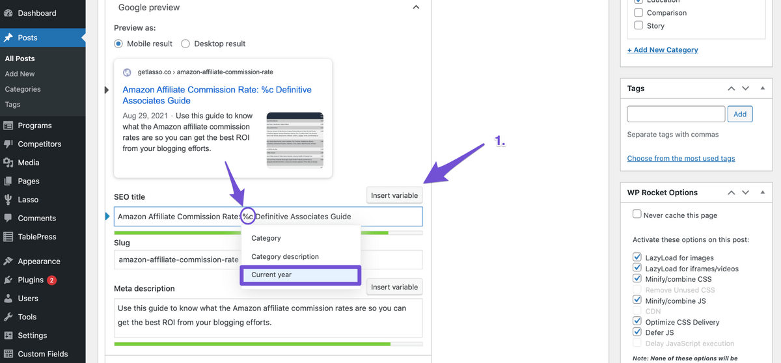Click the globe favicon in Google preview

click(128, 72)
